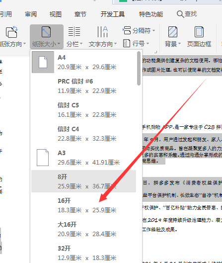Expand the 背景 dropdown arrow
The image size is (222, 263).
click(x=179, y=44)
